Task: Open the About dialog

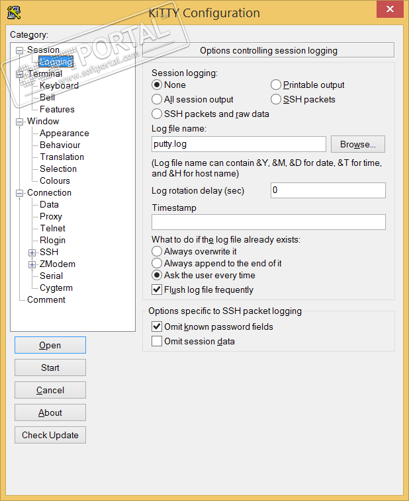Action: coord(50,412)
